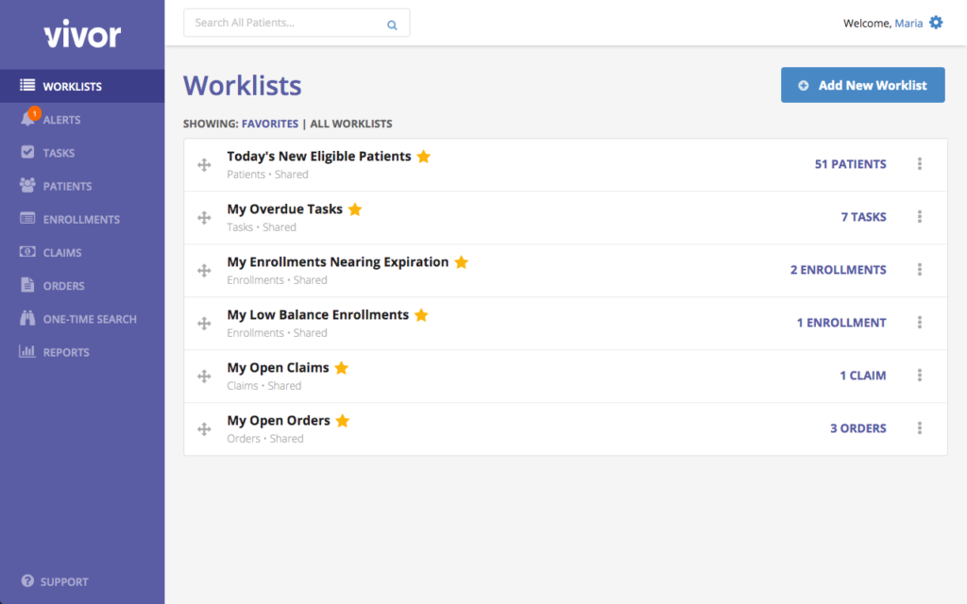Toggle My Low Balance Enrollments star
This screenshot has height=604, width=967.
(421, 315)
